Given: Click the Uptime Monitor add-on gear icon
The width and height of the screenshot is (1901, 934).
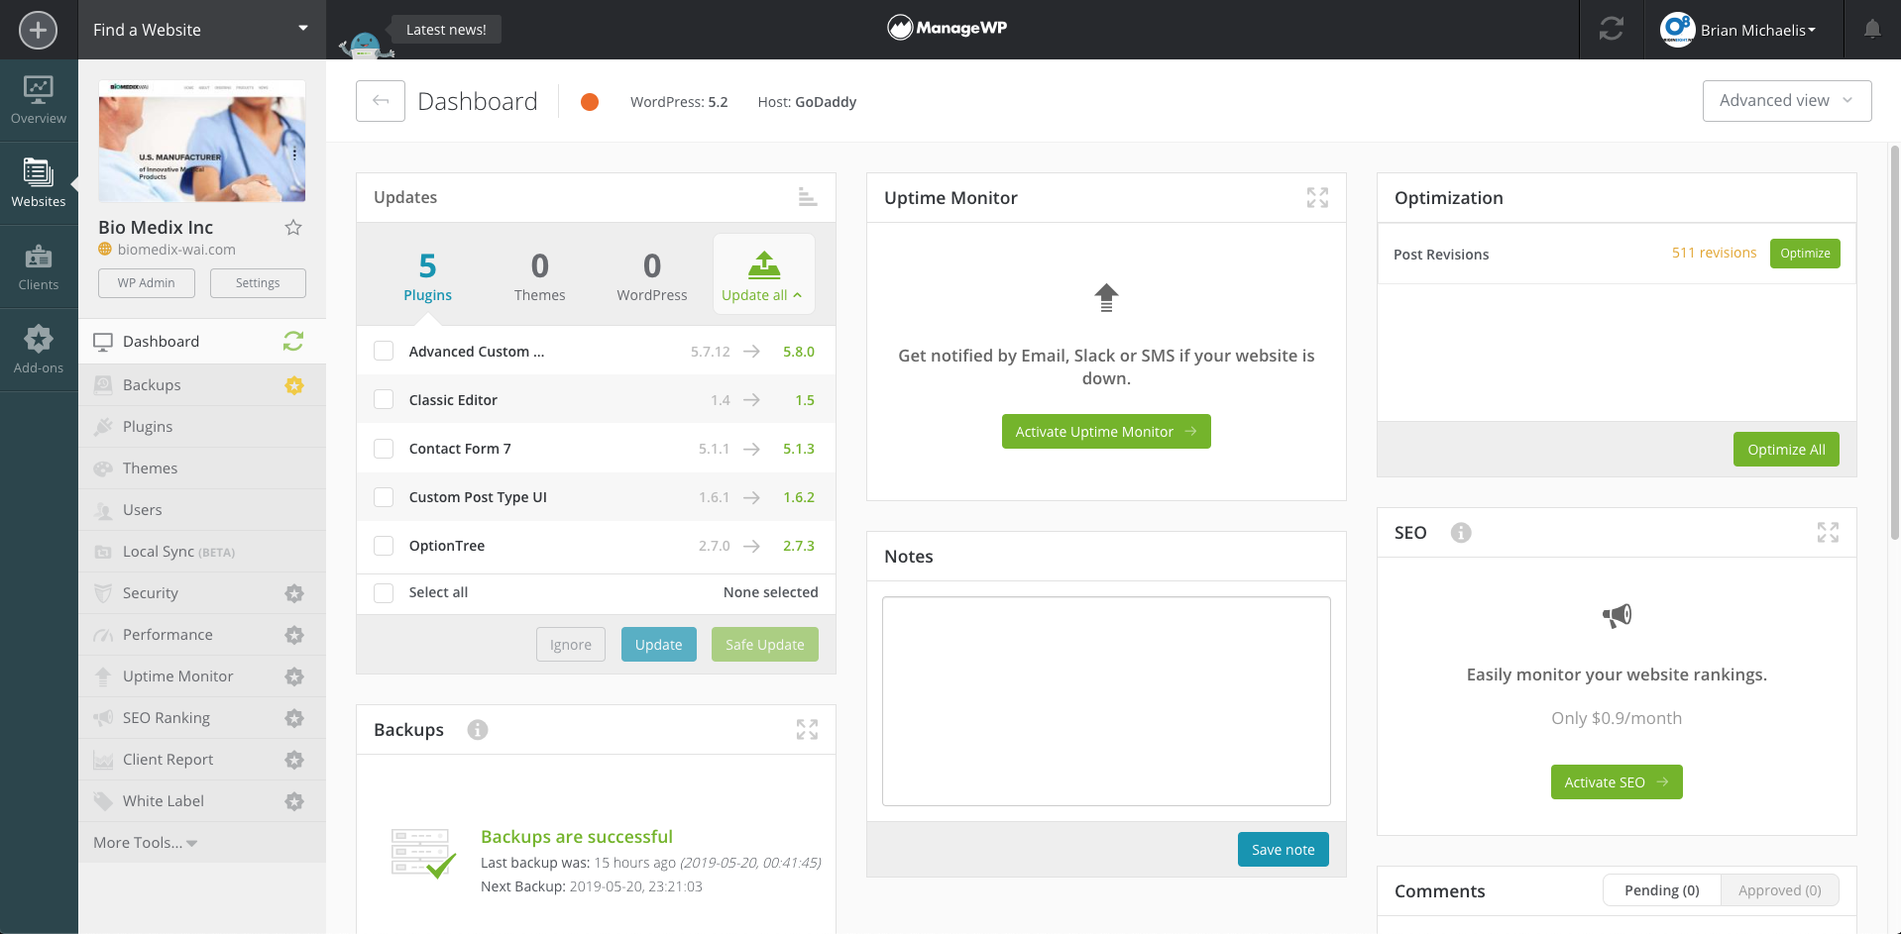Looking at the screenshot, I should coord(294,676).
